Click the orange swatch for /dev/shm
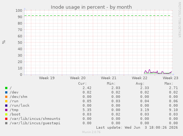The width and height of the screenshot is (183, 136). pyautogui.click(x=6, y=97)
